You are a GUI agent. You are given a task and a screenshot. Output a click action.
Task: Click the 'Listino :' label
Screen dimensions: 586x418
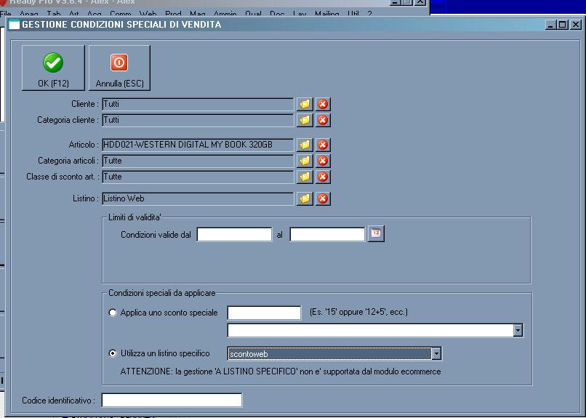86,198
